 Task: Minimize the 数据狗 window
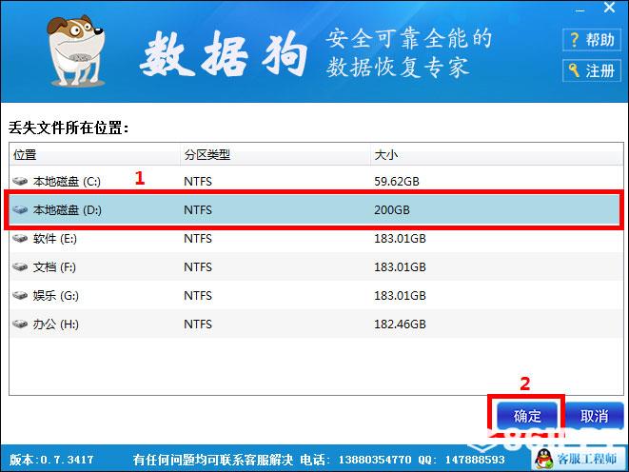[580, 10]
